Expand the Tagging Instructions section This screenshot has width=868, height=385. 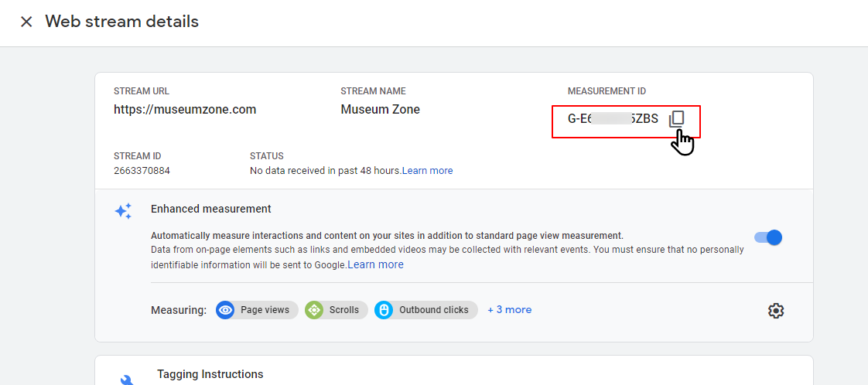coord(210,374)
